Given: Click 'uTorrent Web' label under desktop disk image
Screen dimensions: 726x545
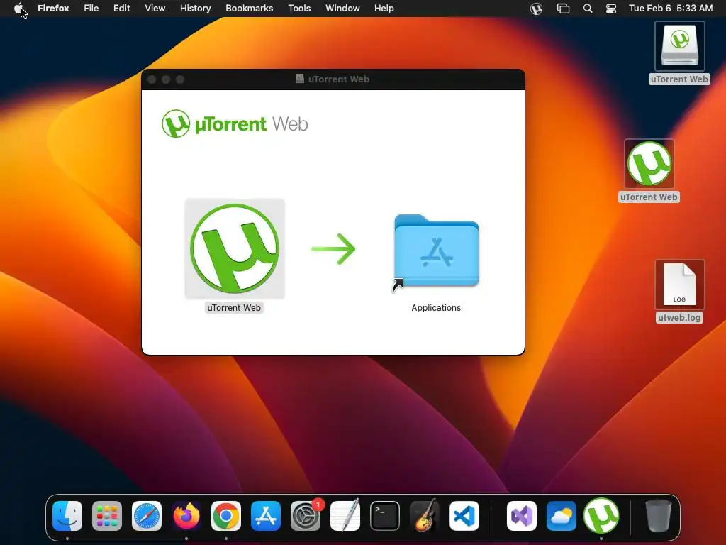Looking at the screenshot, I should [x=679, y=79].
